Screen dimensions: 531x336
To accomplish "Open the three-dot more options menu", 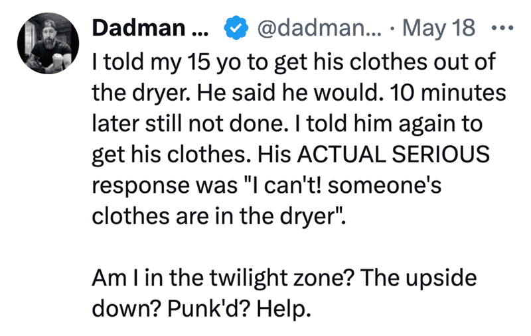I will (502, 28).
